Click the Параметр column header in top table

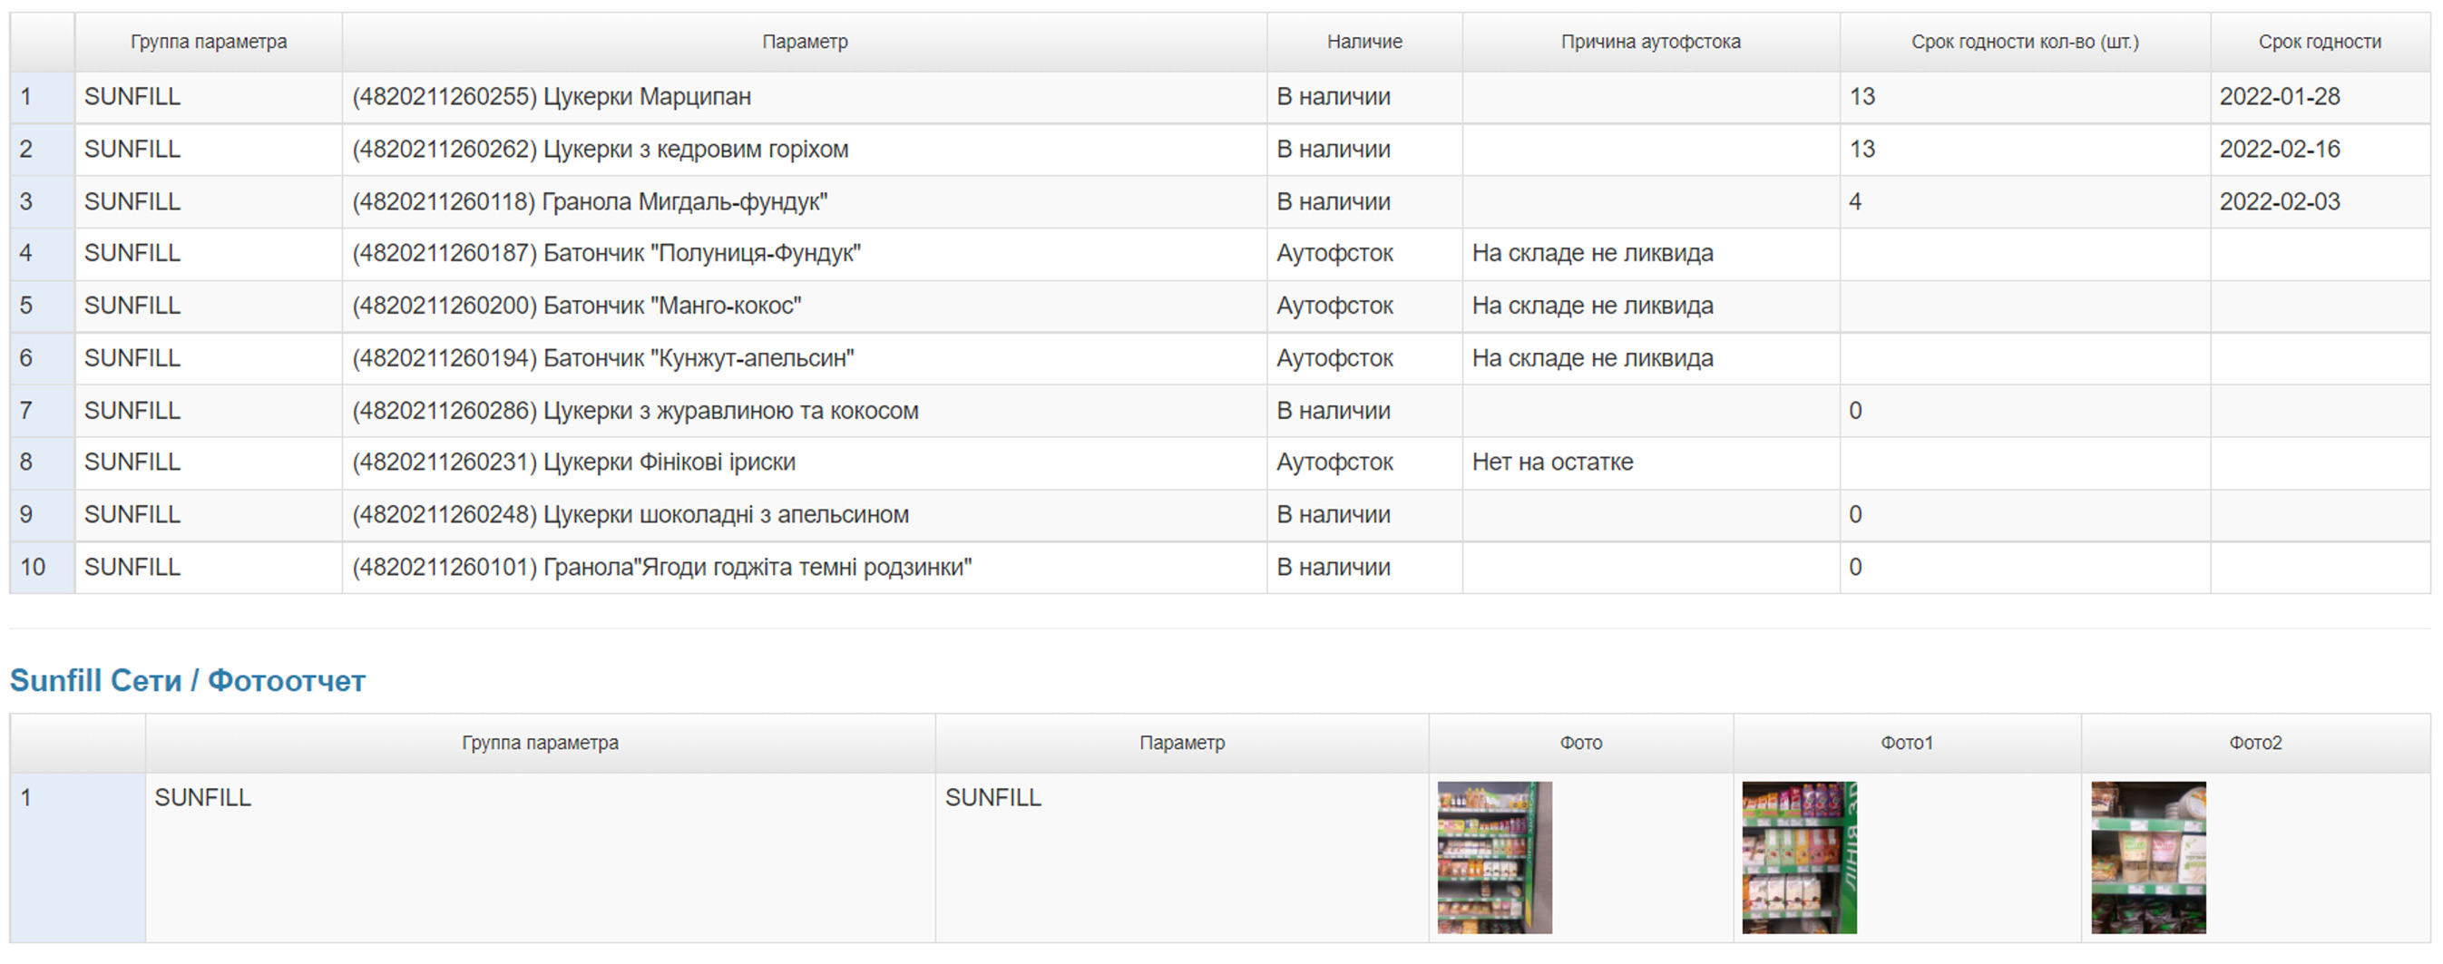[x=805, y=42]
